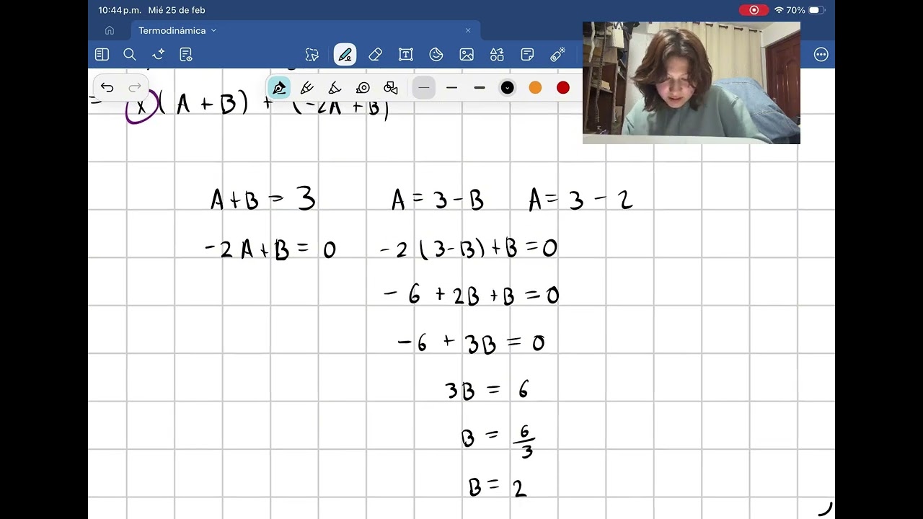
Task: Tap the battery 70% indicator
Action: point(805,10)
